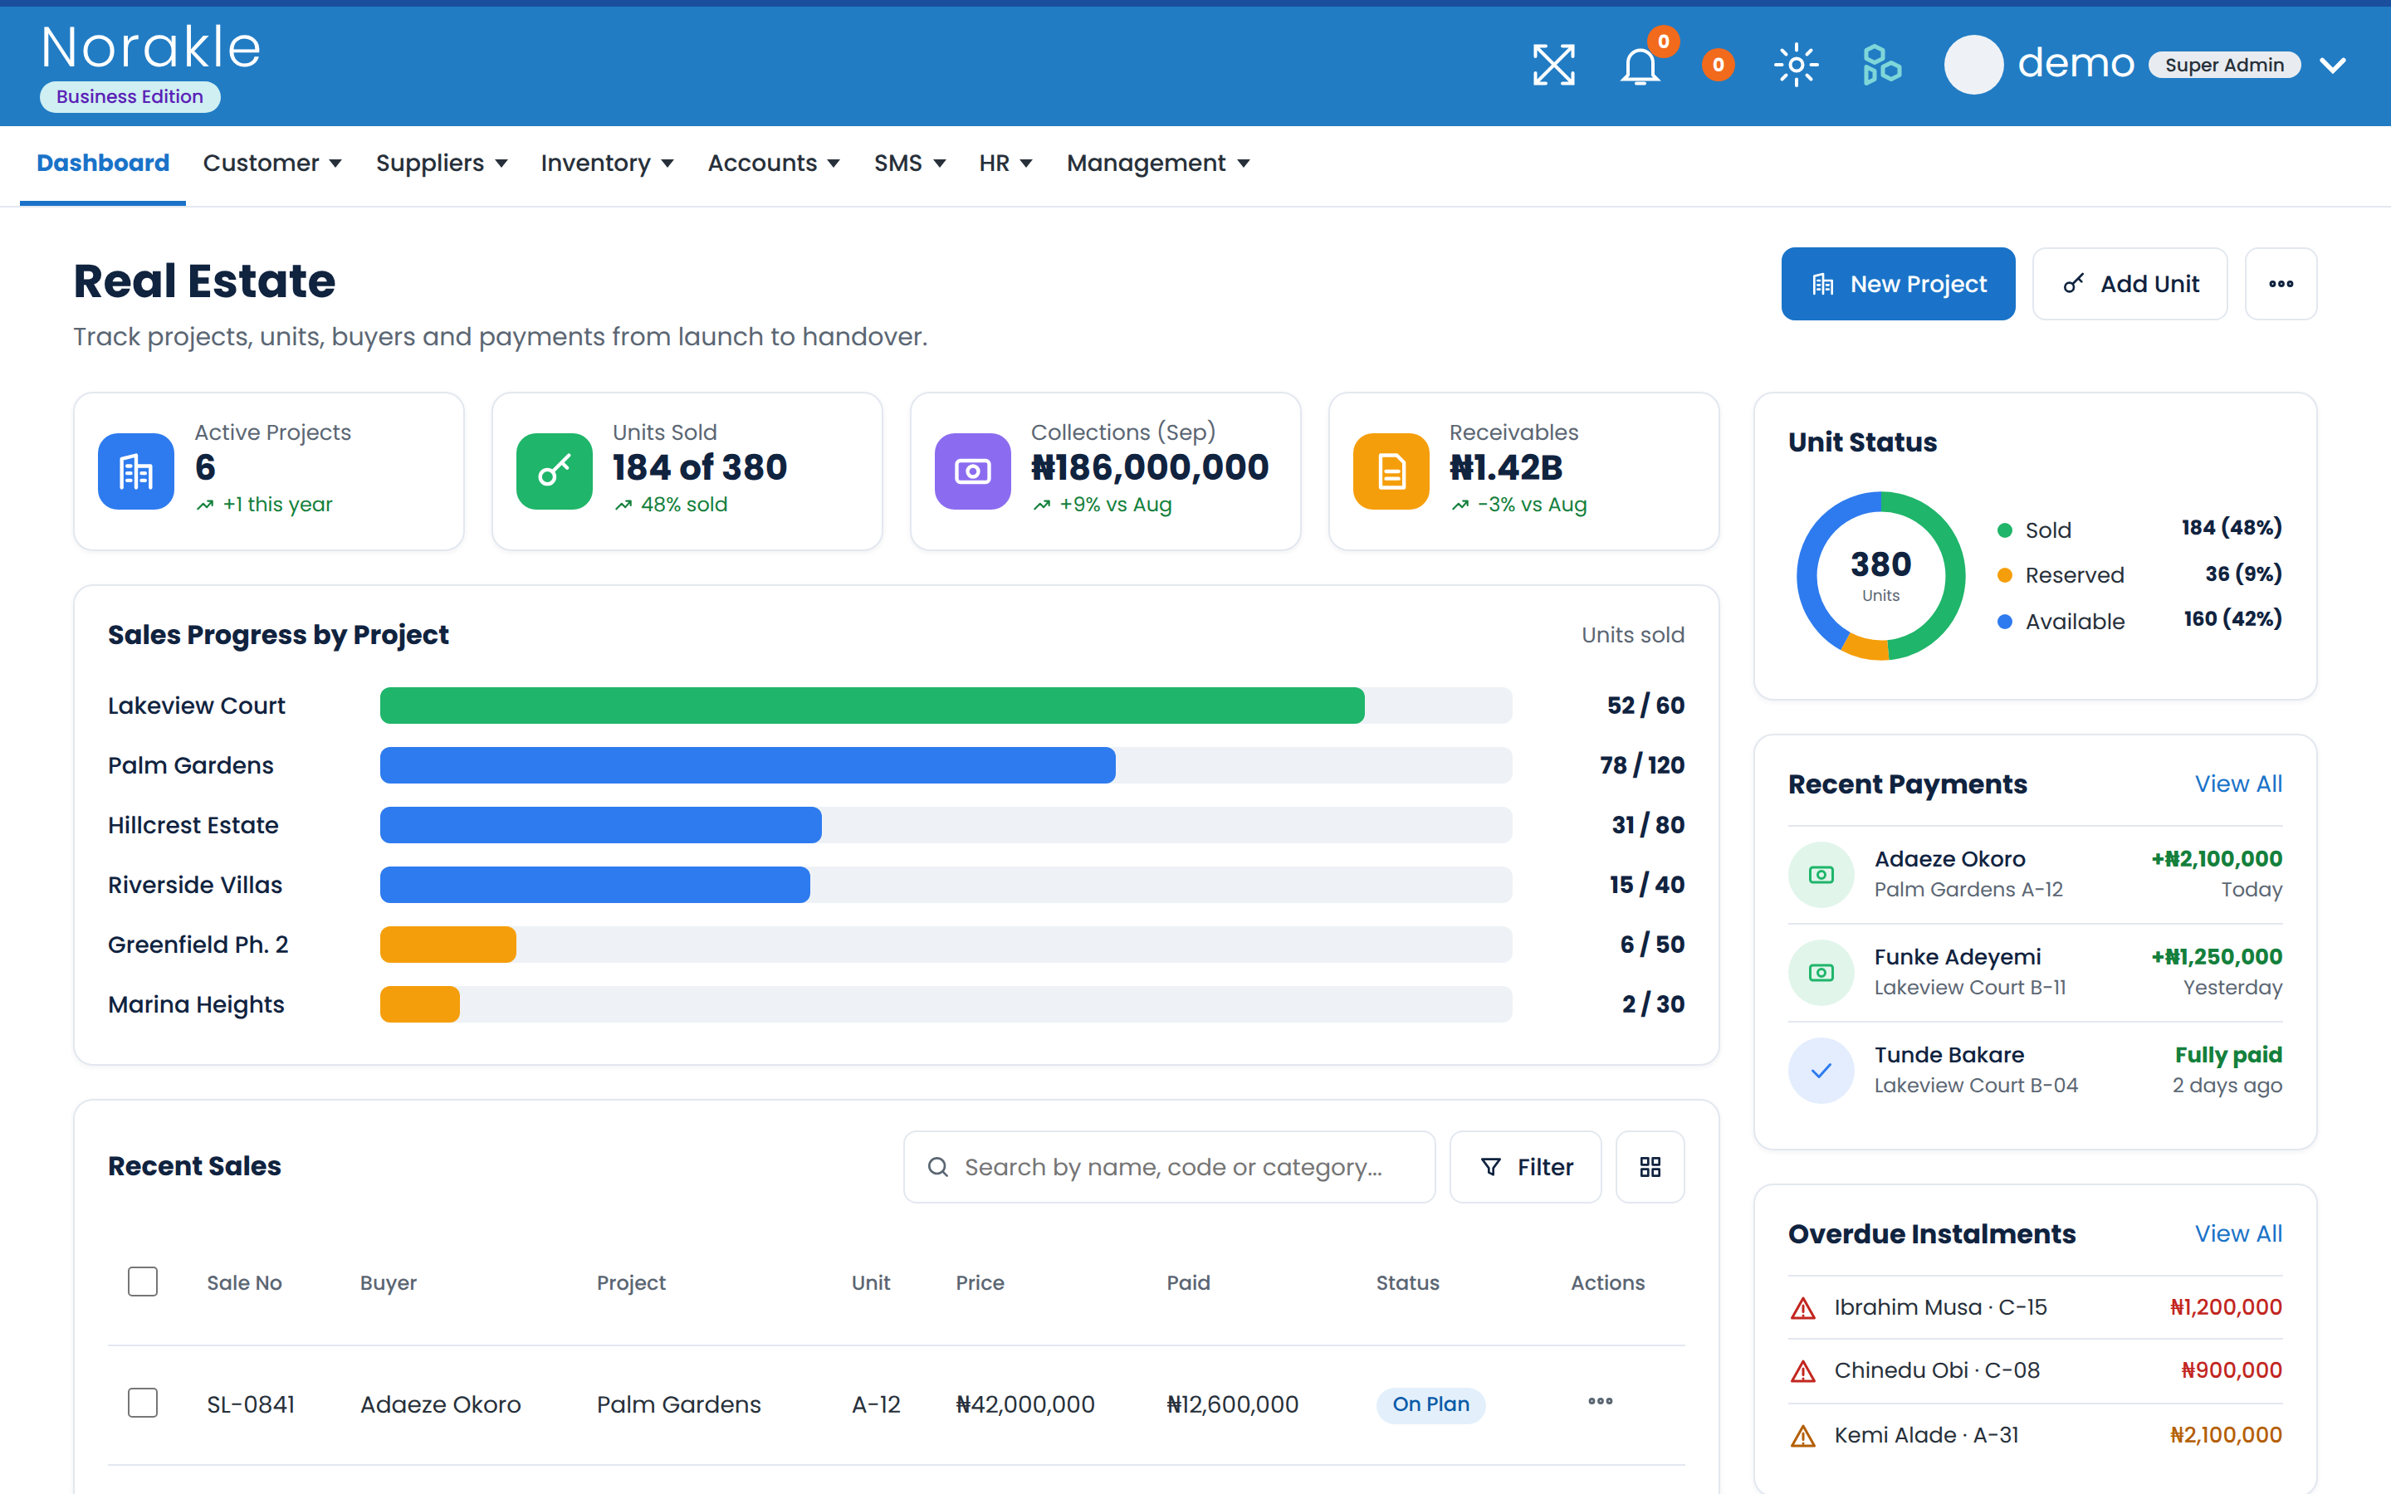Click the Reserved legend orange dot

tap(2005, 575)
